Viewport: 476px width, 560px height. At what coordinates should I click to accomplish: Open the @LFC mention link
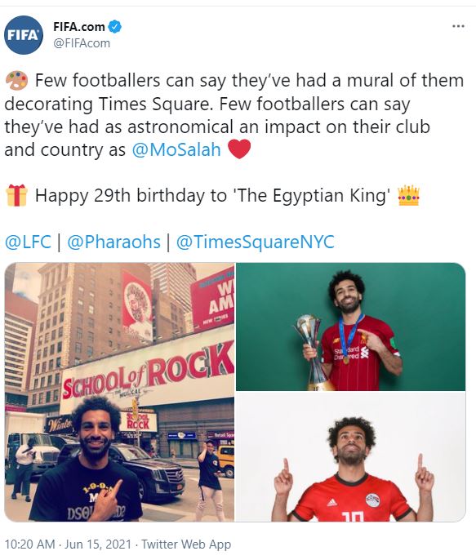click(x=29, y=242)
